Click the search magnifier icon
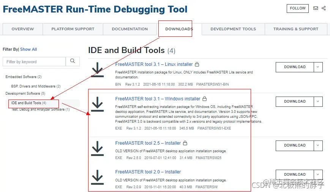 (x=73, y=61)
